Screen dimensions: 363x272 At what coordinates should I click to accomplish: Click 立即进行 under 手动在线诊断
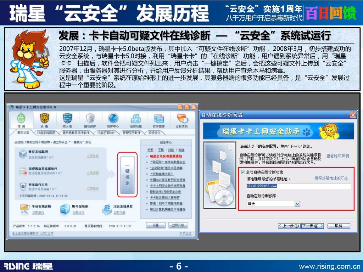[38, 212]
